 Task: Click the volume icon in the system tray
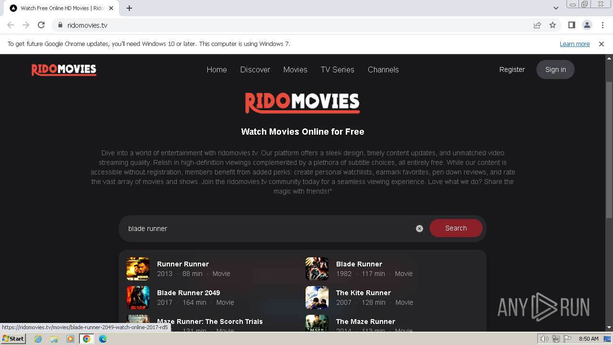click(544, 339)
